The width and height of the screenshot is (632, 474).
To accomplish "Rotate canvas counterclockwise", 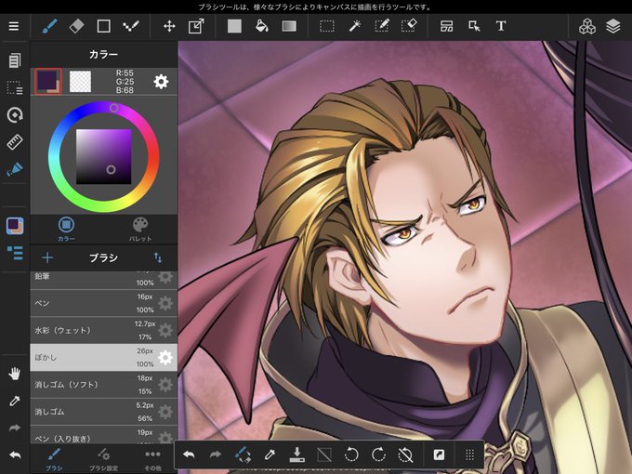I will tap(351, 455).
